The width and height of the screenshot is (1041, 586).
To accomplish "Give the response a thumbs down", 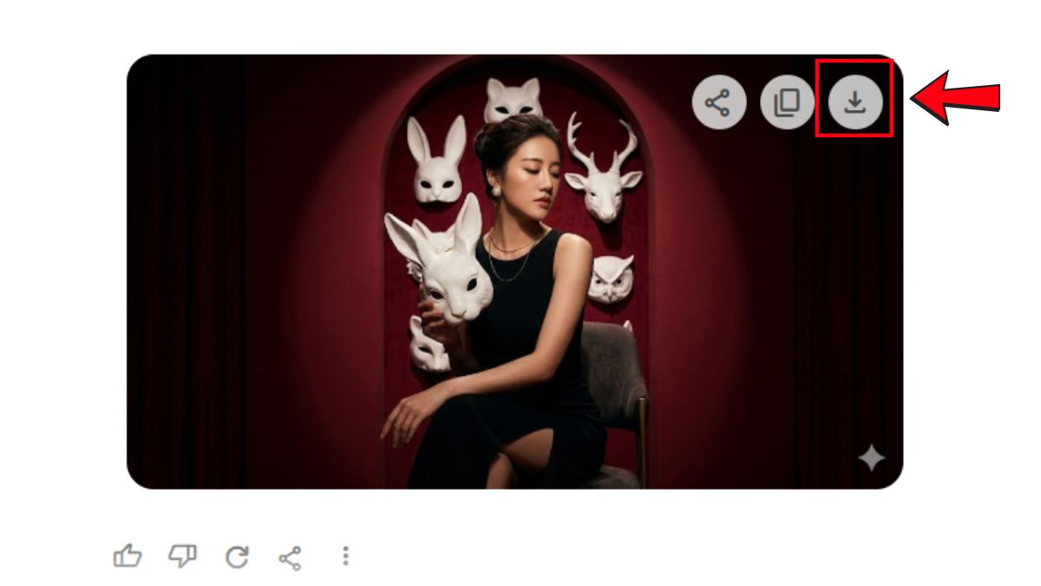I will point(182,556).
